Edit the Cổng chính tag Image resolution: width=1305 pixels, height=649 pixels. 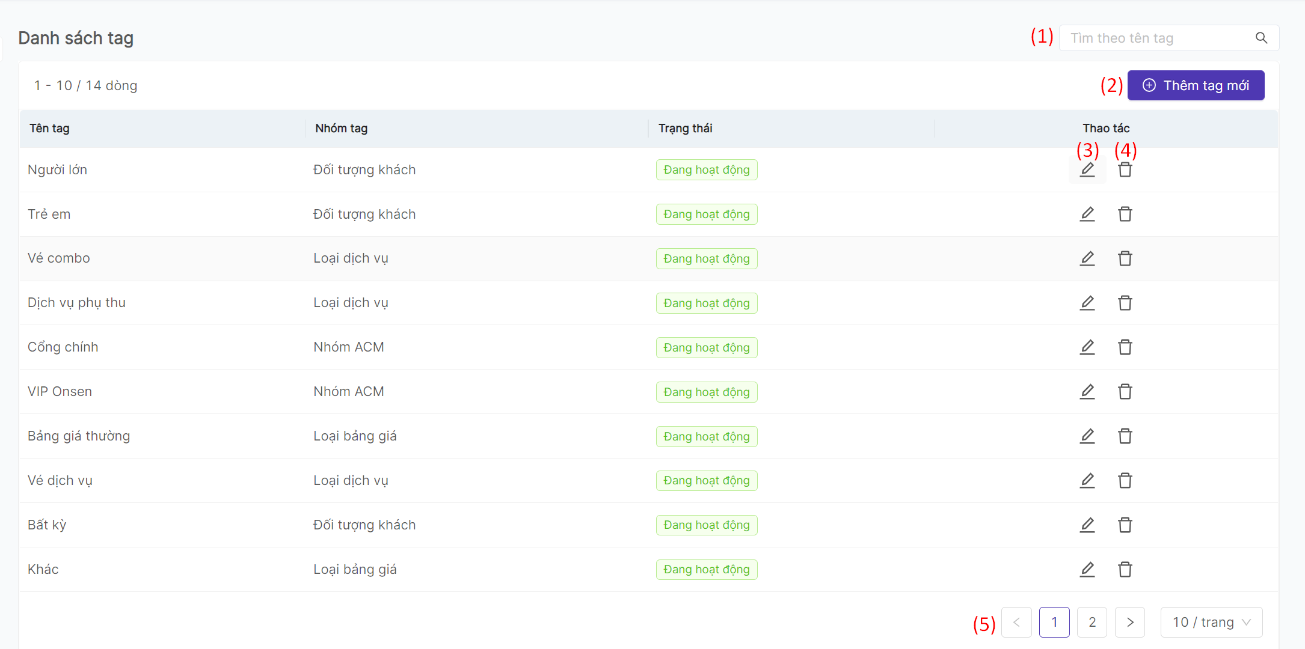pos(1087,347)
